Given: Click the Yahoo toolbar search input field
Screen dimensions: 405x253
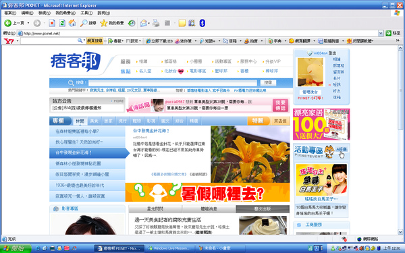Looking at the screenshot, I should click(49, 40).
